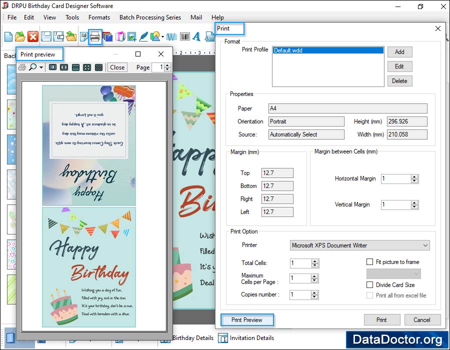Viewport: 450px width, 350px height.
Task: Select four-page layout in Print preview
Action: pos(87,67)
